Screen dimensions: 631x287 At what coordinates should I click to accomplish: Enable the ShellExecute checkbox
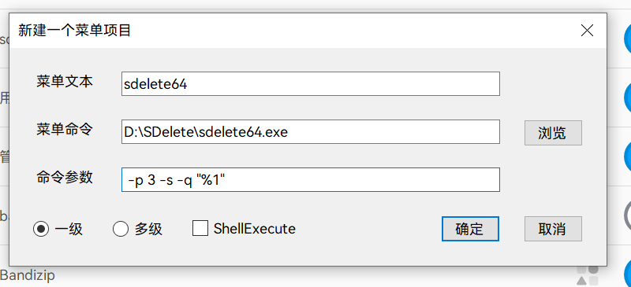pos(200,228)
